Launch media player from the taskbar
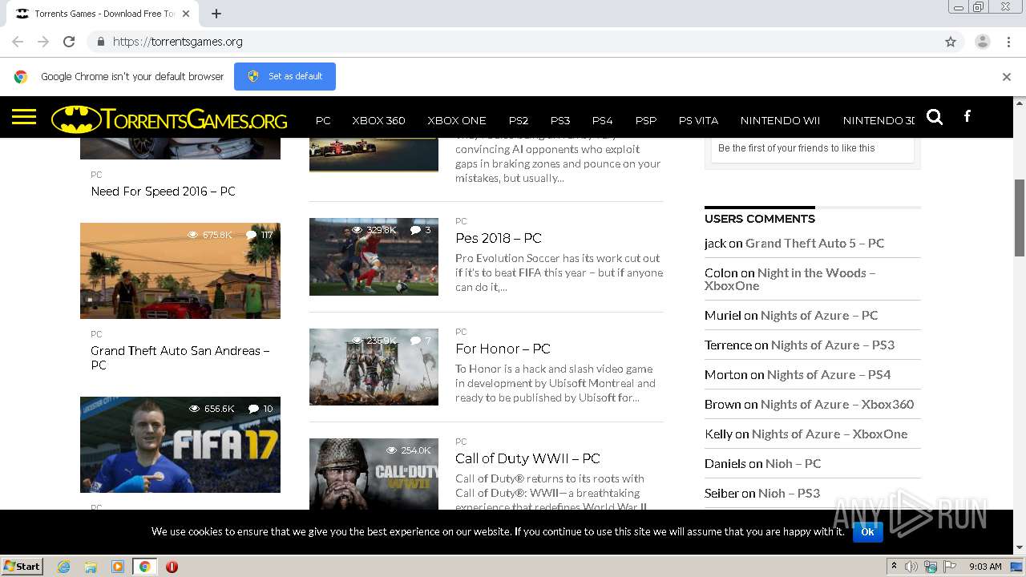 click(x=118, y=567)
